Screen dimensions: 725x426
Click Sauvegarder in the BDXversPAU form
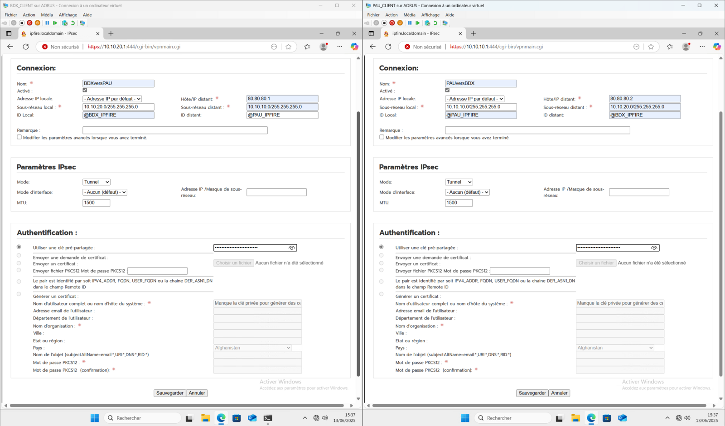pos(170,393)
